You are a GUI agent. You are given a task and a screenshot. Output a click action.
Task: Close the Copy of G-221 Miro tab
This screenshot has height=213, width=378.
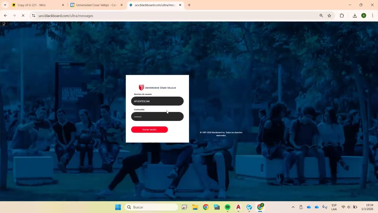63,5
